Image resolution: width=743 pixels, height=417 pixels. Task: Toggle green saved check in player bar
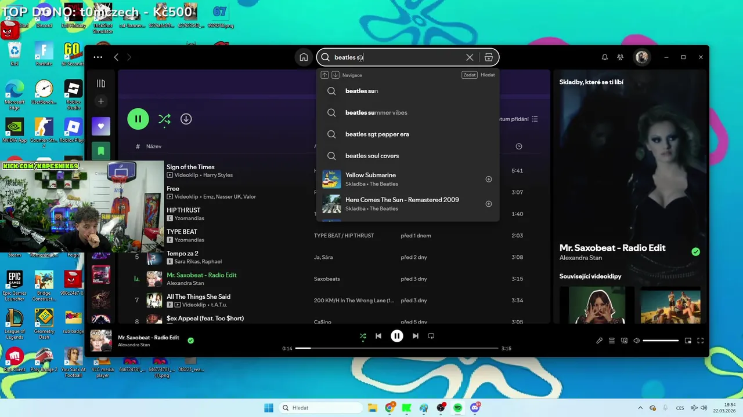(x=190, y=341)
